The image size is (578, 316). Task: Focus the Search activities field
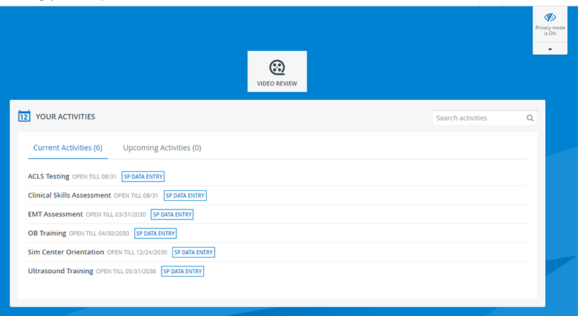click(x=484, y=118)
